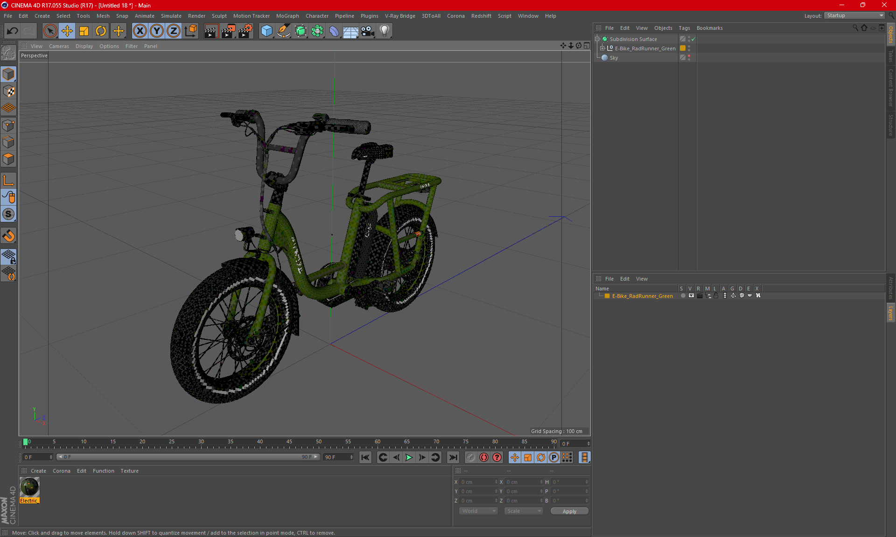Select Points mode in left sidebar
This screenshot has height=537, width=896.
pyautogui.click(x=8, y=125)
